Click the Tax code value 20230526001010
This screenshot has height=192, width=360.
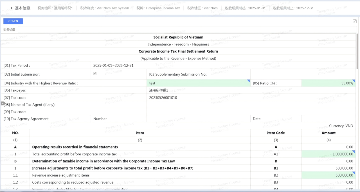point(163,98)
